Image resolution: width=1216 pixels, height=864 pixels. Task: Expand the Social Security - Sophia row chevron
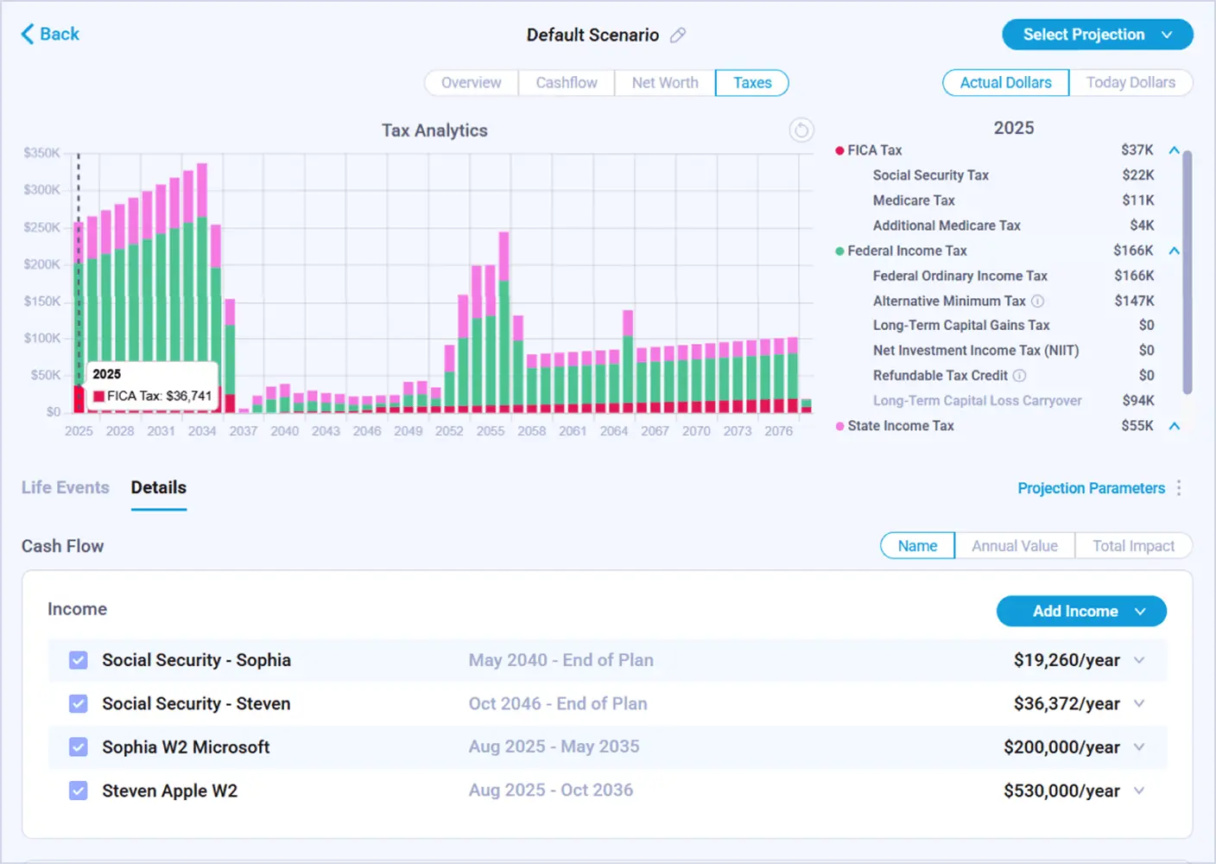(x=1139, y=660)
